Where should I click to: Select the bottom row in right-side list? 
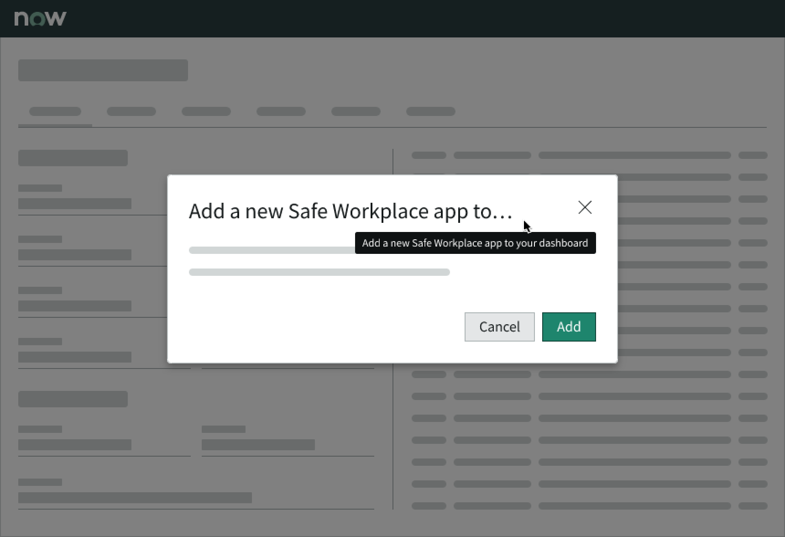pos(589,506)
